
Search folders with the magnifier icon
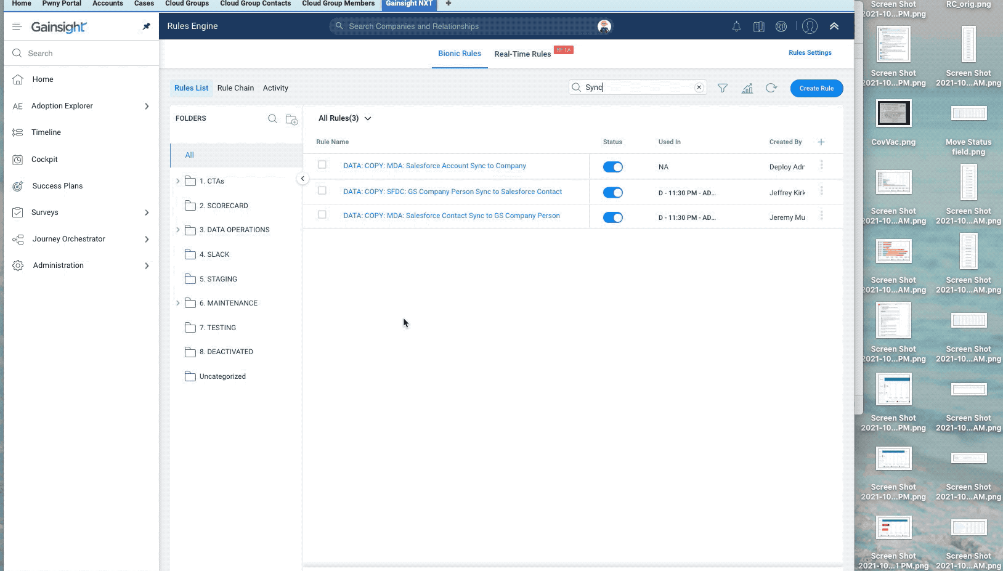[x=272, y=119]
